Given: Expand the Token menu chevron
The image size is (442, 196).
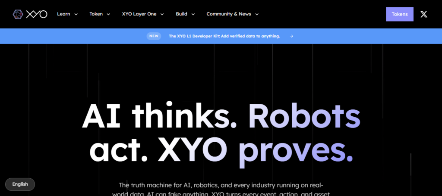Looking at the screenshot, I should click(x=108, y=14).
